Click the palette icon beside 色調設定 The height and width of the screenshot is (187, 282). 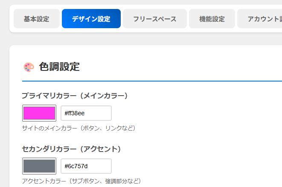click(29, 67)
